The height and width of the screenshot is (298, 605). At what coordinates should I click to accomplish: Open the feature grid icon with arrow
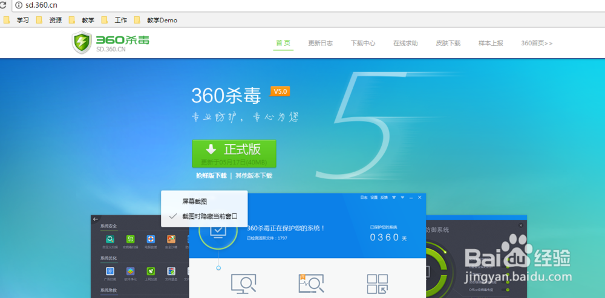click(x=377, y=283)
